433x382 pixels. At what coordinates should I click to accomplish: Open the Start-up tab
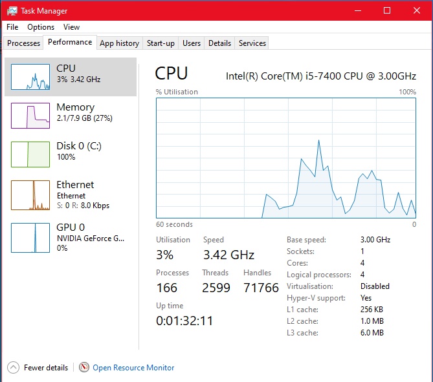161,43
